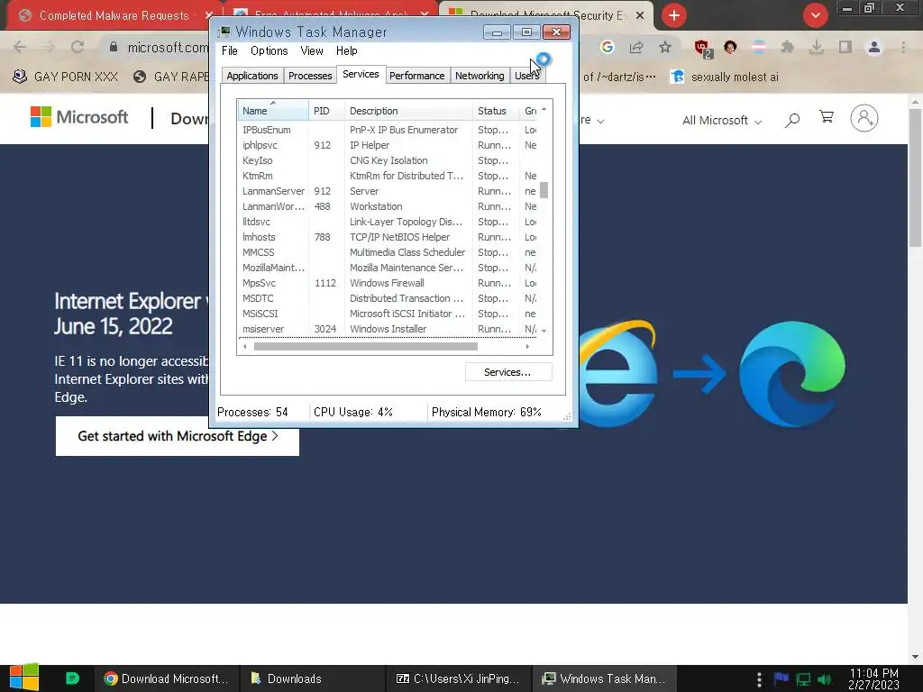Viewport: 923px width, 692px height.
Task: Click the volume speaker tray icon
Action: pos(824,679)
